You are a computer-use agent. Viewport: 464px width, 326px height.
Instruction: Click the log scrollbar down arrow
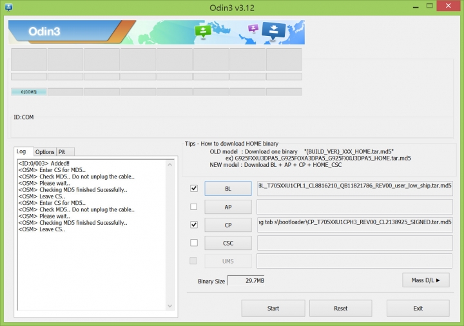[x=170, y=305]
